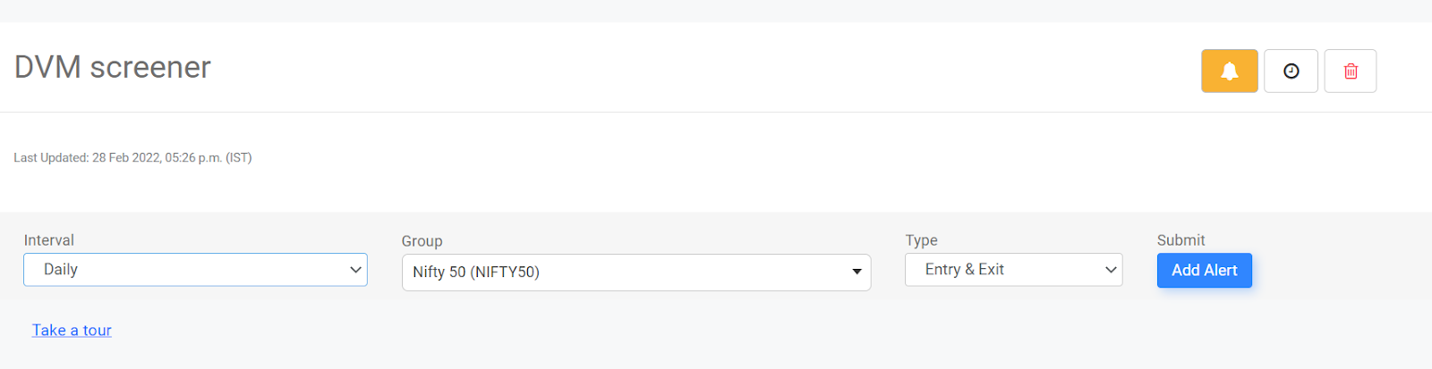
Task: Select the Nifty 50 (NIFTY50) text in the Group box
Action: [x=476, y=273]
